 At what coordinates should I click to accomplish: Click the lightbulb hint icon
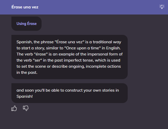(162, 7)
